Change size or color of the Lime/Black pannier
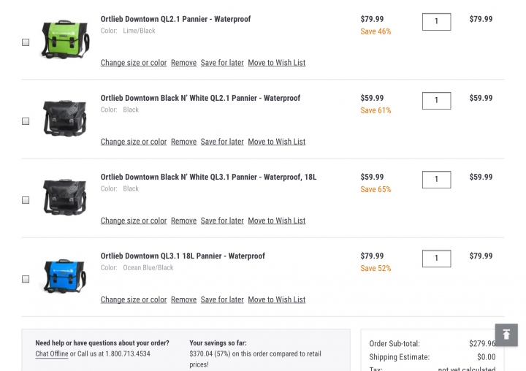 tap(134, 63)
